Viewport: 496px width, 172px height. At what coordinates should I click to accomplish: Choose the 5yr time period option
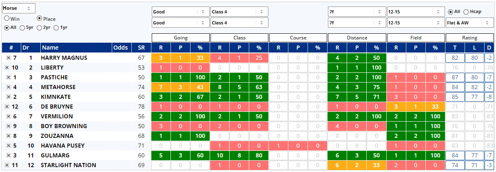point(22,28)
